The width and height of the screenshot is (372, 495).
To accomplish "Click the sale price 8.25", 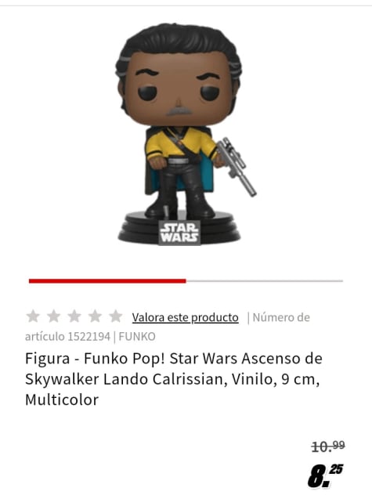I will tap(325, 475).
